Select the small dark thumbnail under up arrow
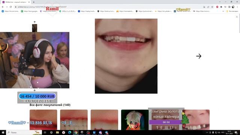Screen dimensions: 240x135 [x=34, y=28]
